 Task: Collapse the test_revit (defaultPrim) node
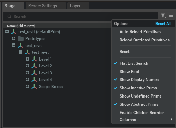click(x=7, y=31)
